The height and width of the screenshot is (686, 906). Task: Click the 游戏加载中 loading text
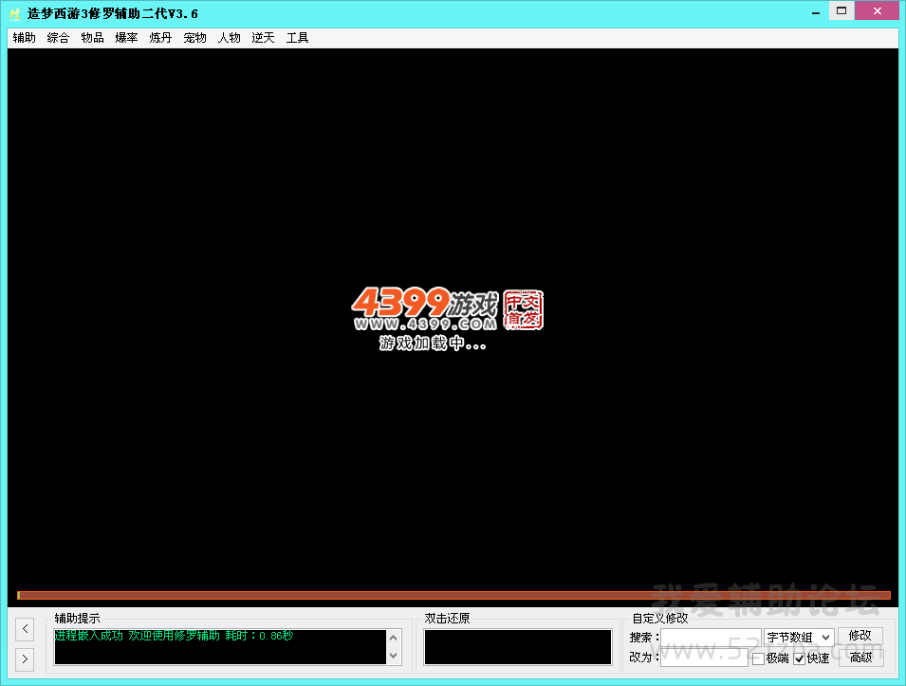[433, 343]
